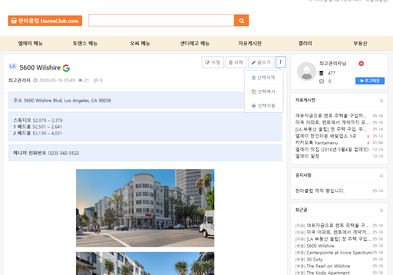Click into the top search input field
The image size is (393, 275).
tap(161, 21)
